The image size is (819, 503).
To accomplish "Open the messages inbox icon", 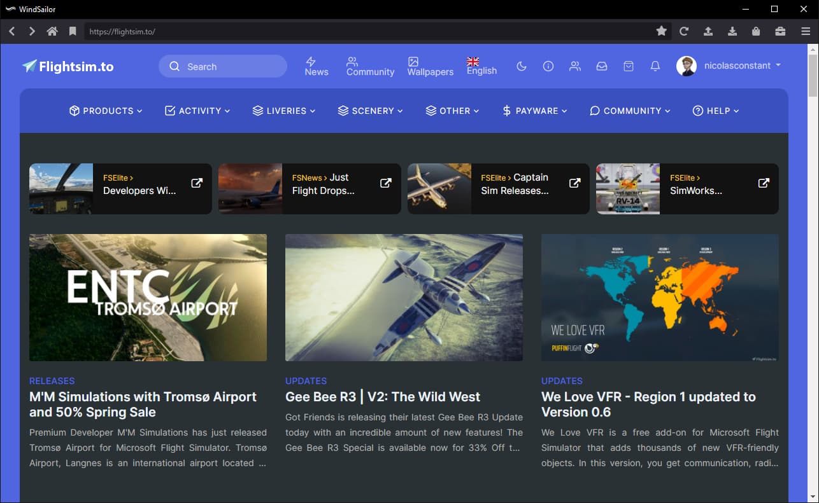I will (x=602, y=66).
